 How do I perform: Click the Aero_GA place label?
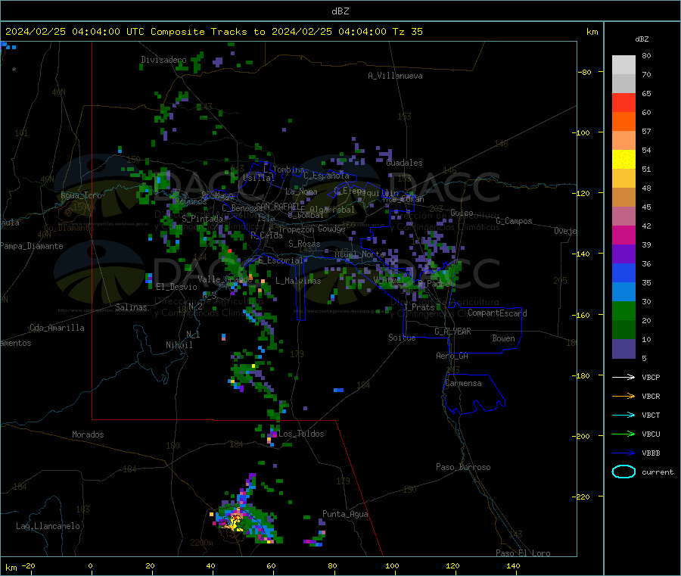tap(452, 356)
